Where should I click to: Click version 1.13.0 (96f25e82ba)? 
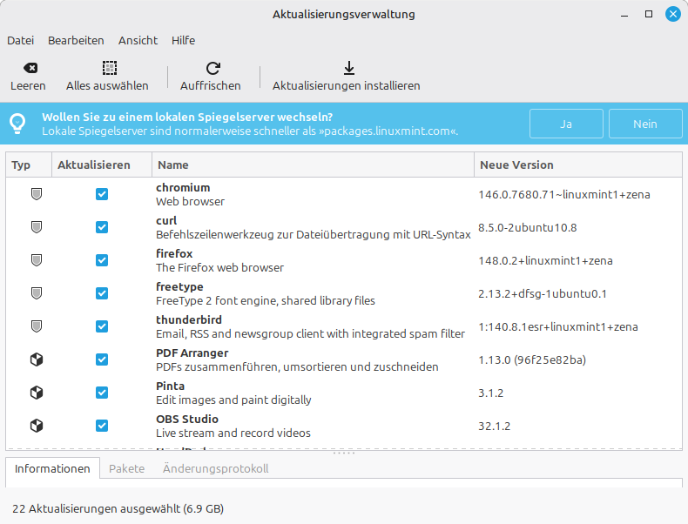tap(532, 360)
